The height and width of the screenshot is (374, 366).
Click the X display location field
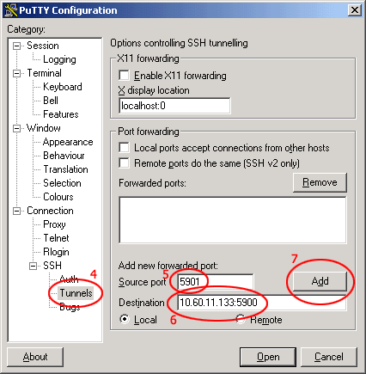(174, 106)
